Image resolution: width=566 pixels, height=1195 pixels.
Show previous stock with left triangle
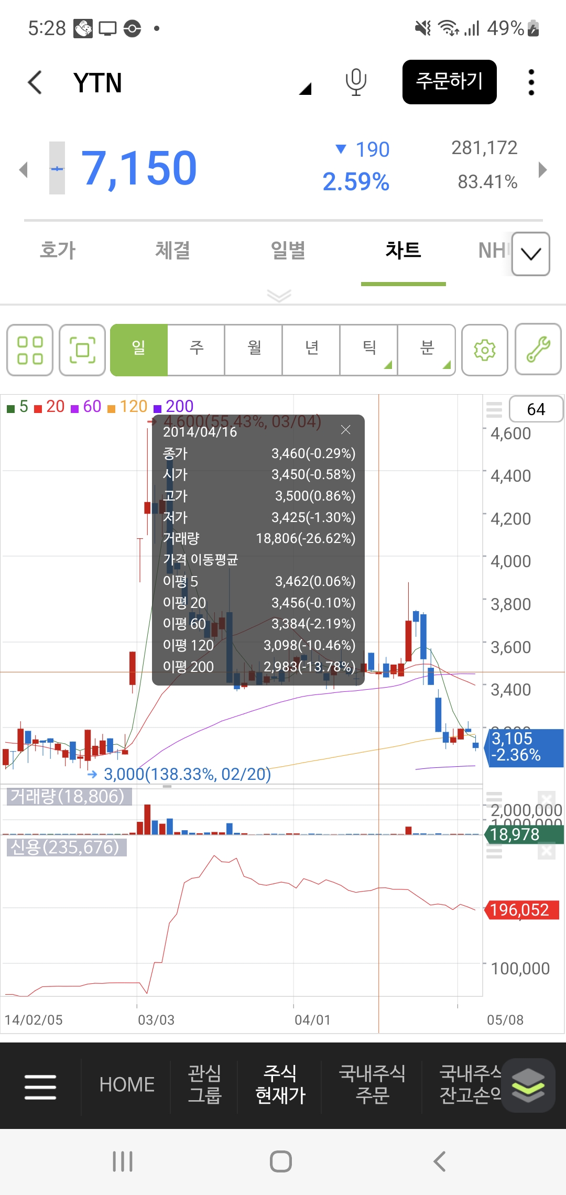[x=23, y=169]
